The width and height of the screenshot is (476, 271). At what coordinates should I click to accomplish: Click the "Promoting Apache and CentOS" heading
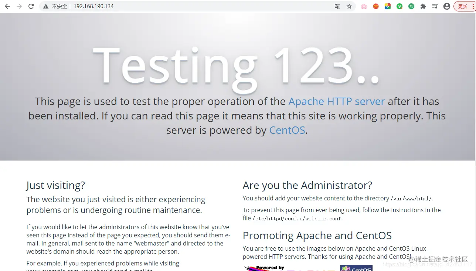pyautogui.click(x=317, y=236)
